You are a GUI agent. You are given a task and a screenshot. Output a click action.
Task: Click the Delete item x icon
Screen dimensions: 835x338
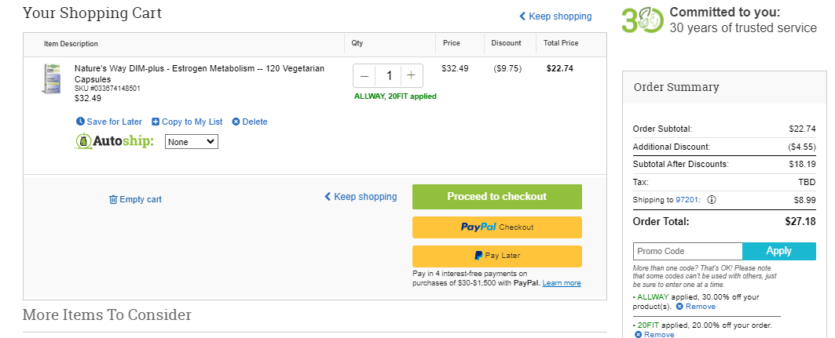(236, 122)
